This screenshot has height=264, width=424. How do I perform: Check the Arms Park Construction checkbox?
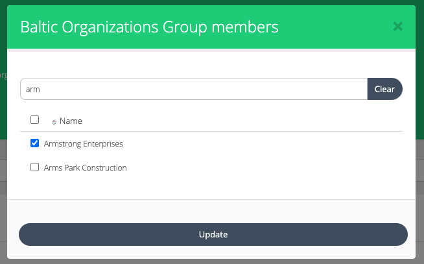click(x=35, y=167)
